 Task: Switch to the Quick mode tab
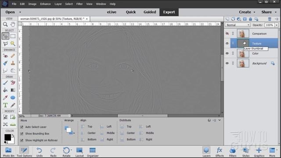(131, 12)
